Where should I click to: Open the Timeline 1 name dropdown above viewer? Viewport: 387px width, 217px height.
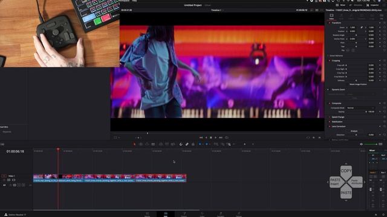[216, 10]
